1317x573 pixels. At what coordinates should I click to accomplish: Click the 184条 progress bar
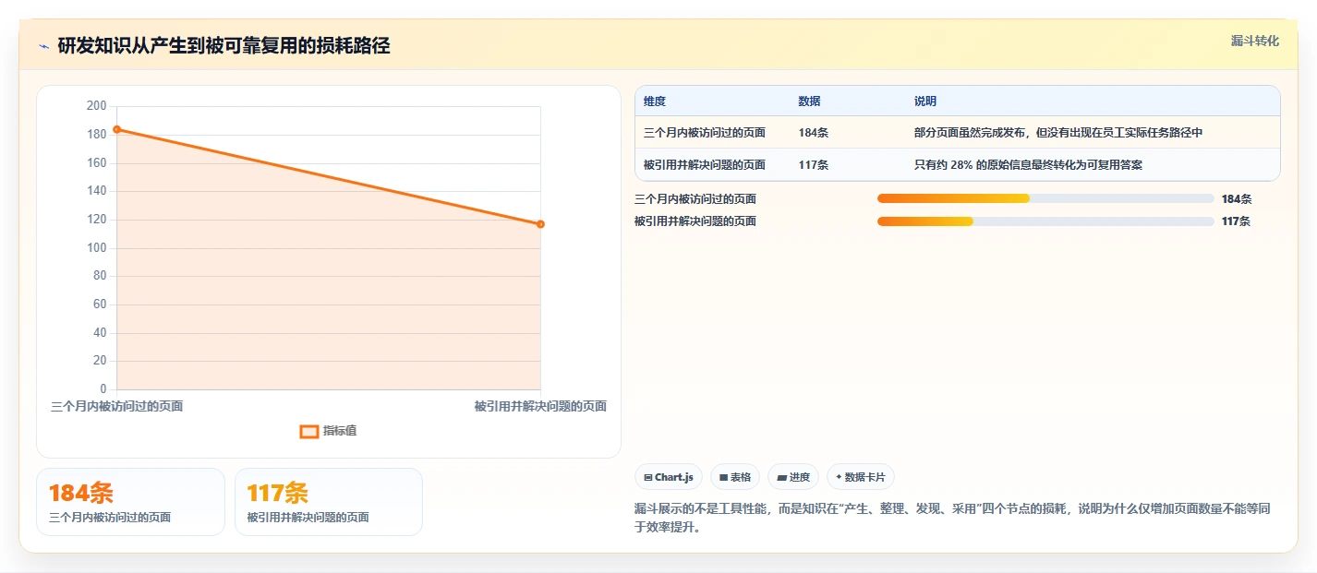coord(1045,198)
